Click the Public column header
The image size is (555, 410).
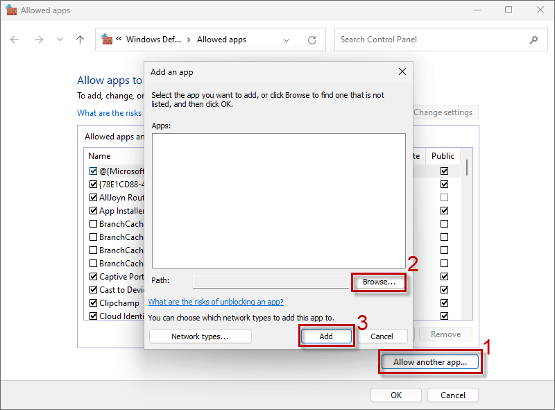coord(443,156)
